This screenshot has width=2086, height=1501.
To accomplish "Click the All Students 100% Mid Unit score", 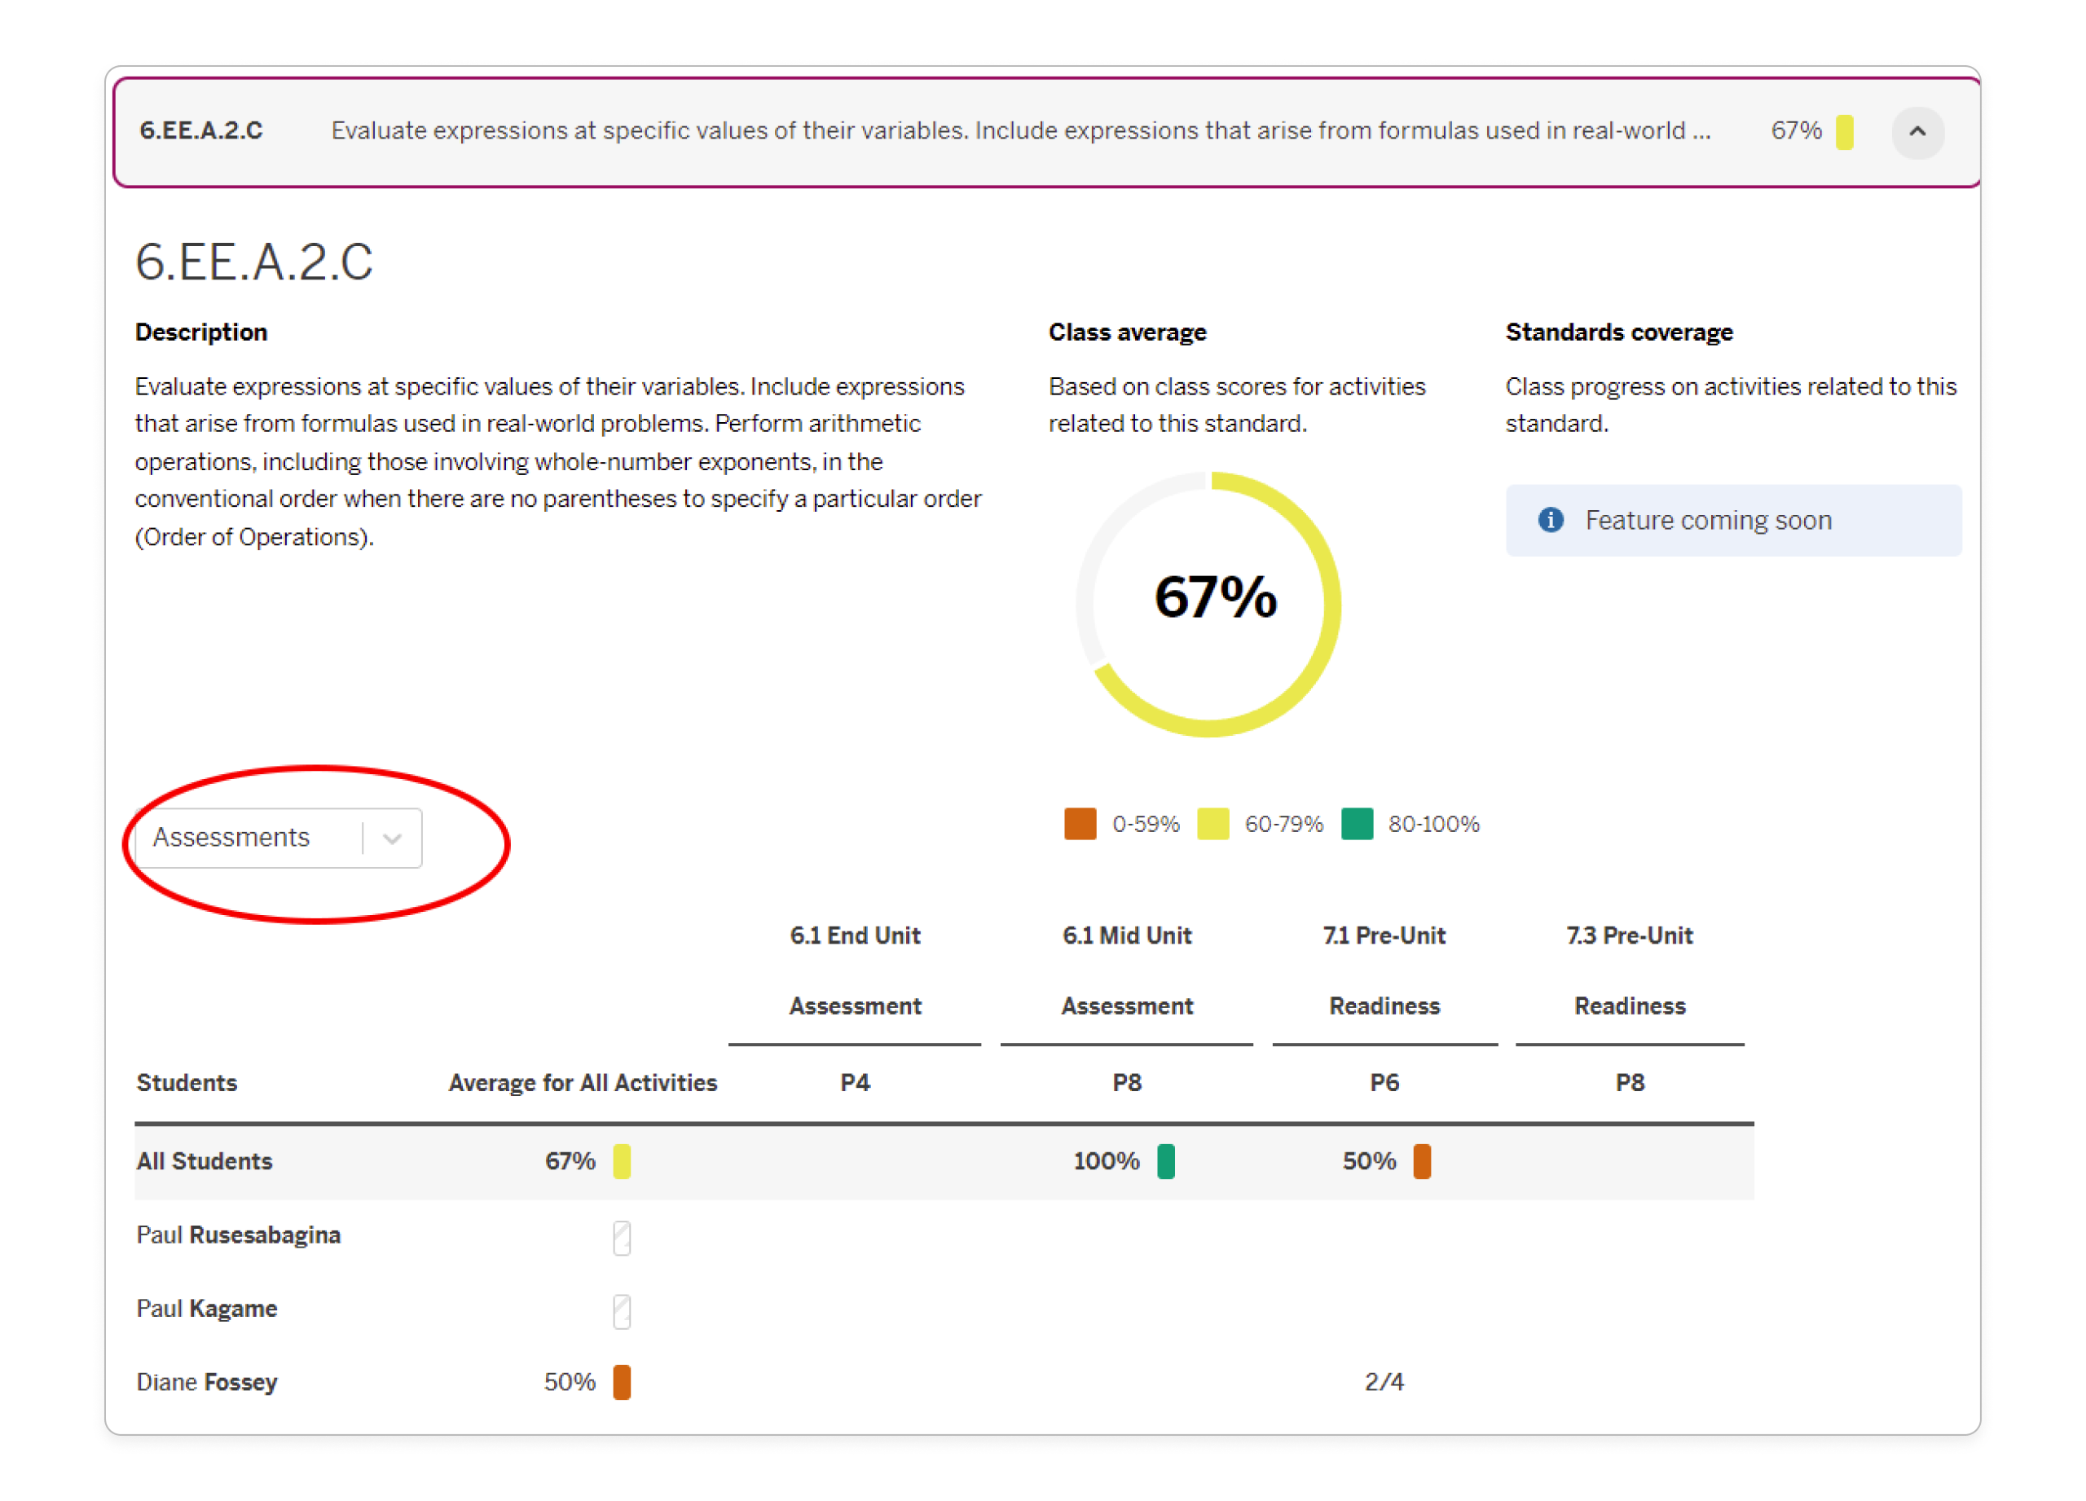I will pos(1107,1160).
